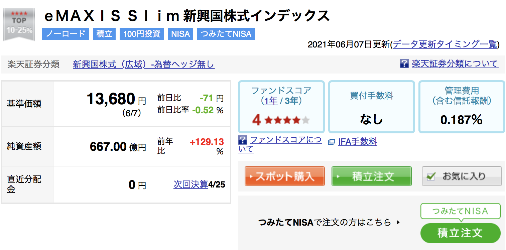The image size is (506, 250).
Task: Click question mark icon beside 楽天証券分類について
Action: pos(404,64)
